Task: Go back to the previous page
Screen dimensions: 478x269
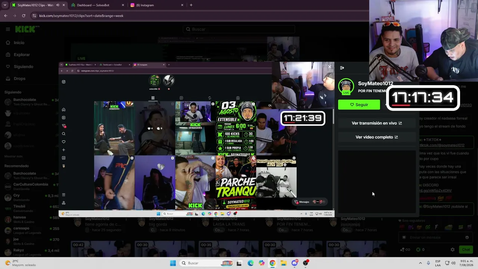Action: click(6, 16)
